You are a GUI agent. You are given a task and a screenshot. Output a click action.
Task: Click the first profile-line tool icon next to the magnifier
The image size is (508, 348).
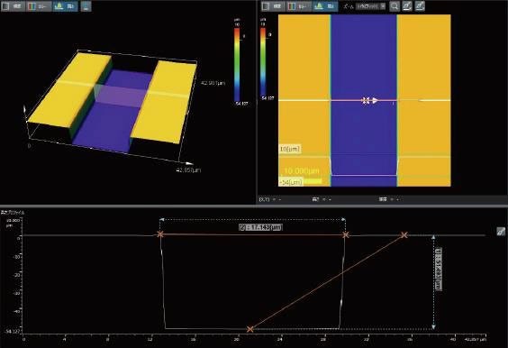point(407,6)
